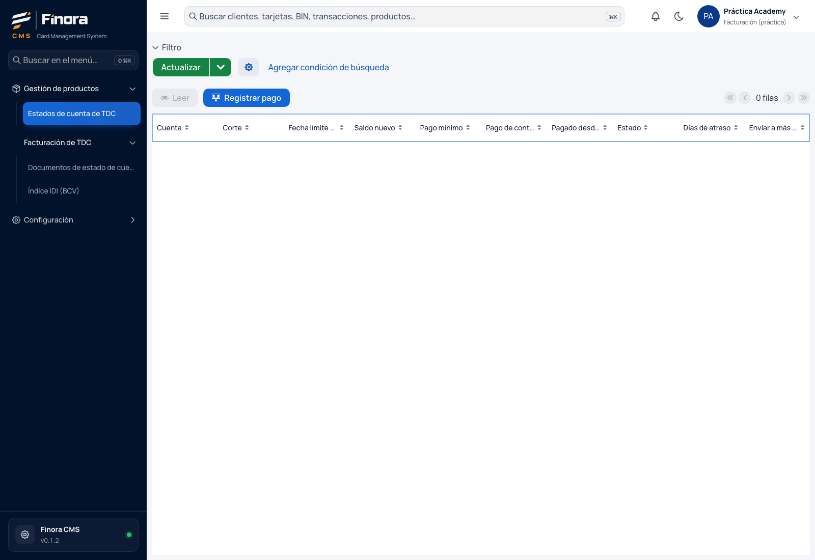Collapse Gestión de productos menu
815x560 pixels.
pyautogui.click(x=73, y=89)
